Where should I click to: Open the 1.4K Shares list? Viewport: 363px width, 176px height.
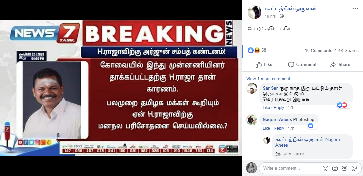coord(346,50)
